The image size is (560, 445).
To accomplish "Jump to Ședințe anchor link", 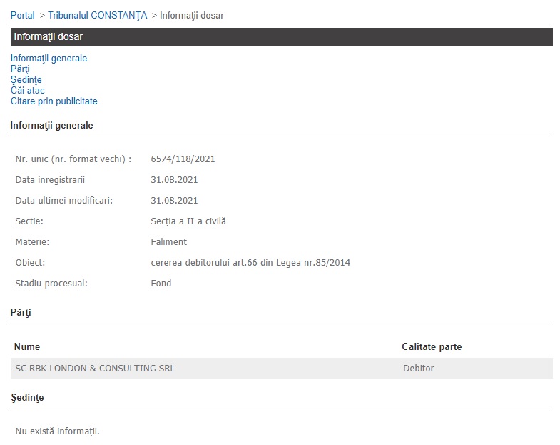I will pos(26,80).
